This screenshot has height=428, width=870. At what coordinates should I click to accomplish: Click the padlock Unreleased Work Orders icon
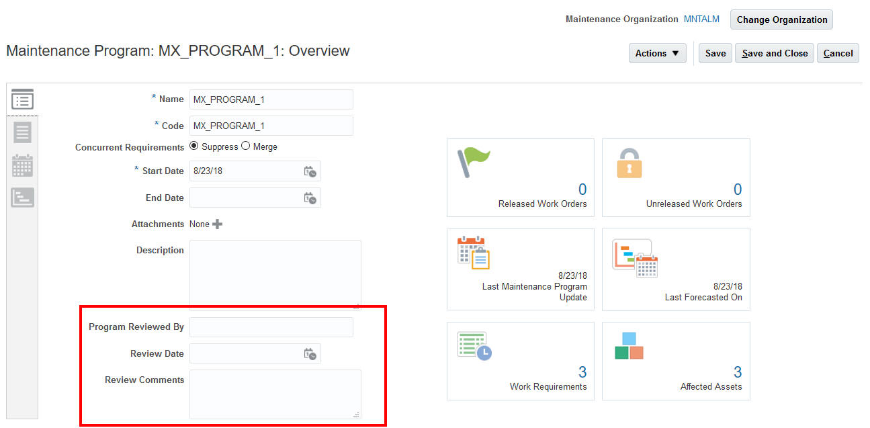[x=629, y=163]
